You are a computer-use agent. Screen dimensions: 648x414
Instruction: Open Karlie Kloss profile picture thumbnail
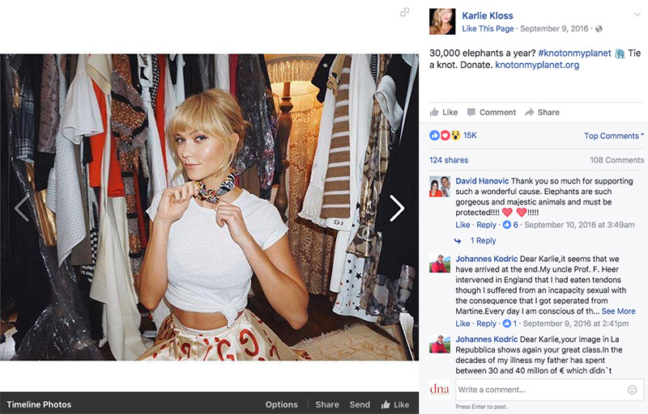(x=441, y=21)
